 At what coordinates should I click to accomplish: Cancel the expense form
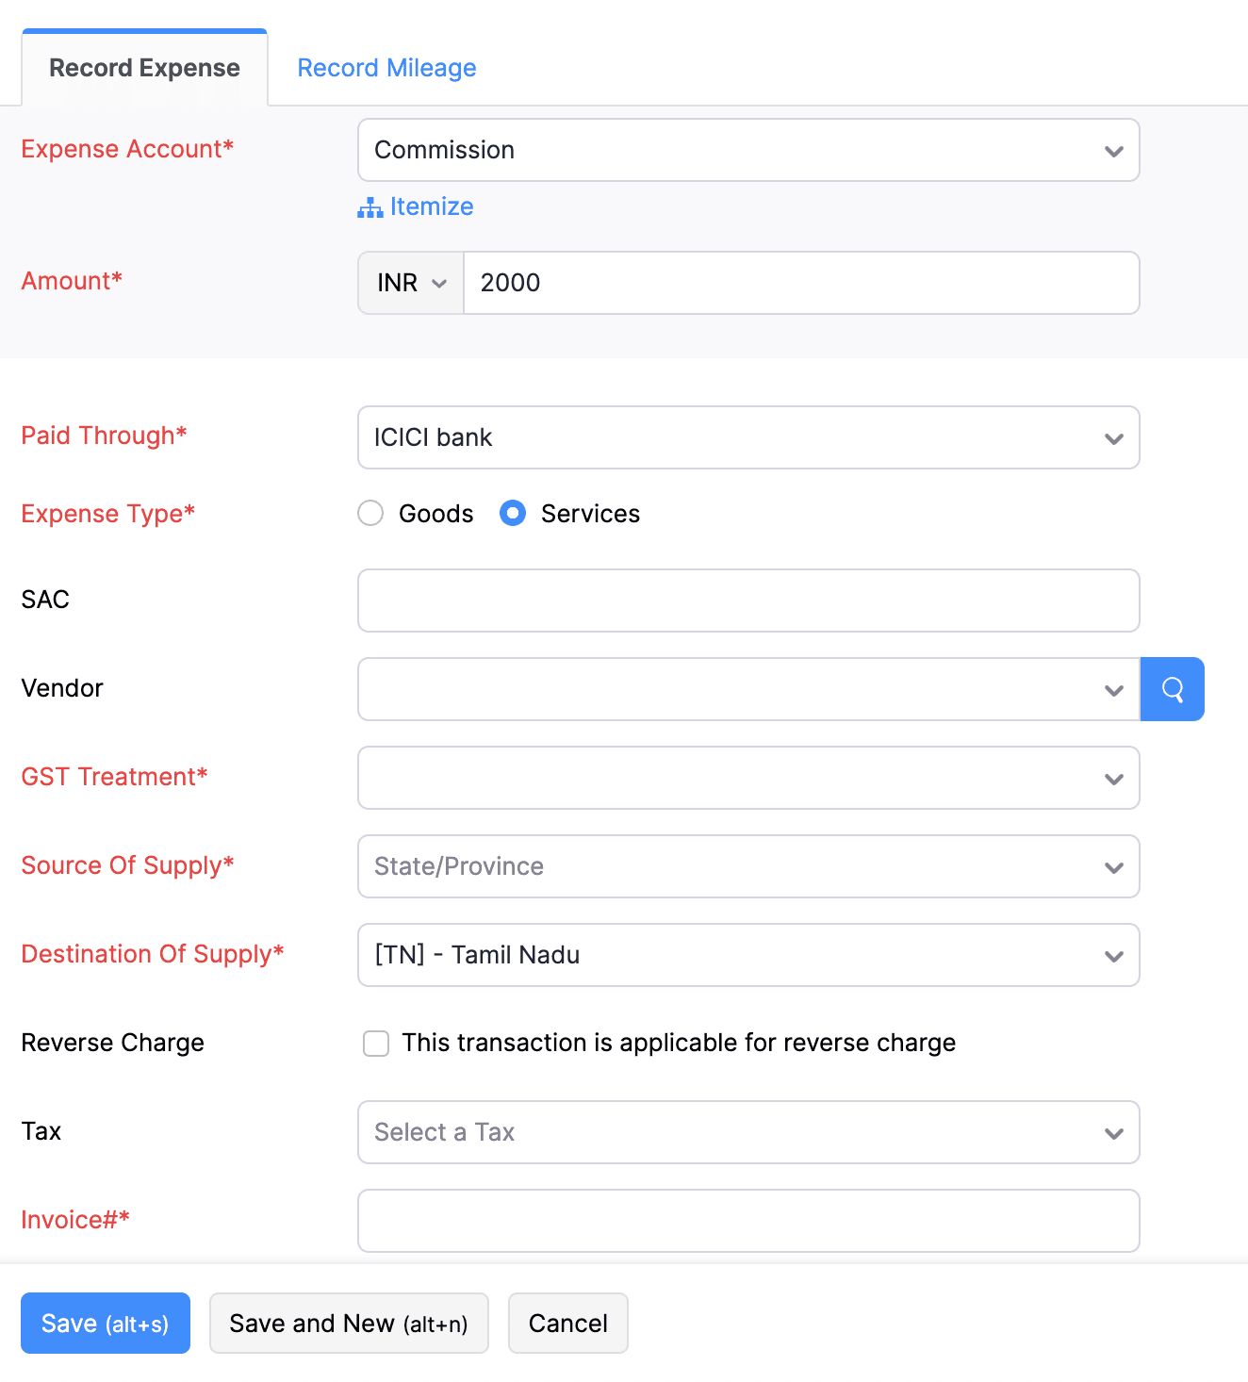coord(567,1323)
